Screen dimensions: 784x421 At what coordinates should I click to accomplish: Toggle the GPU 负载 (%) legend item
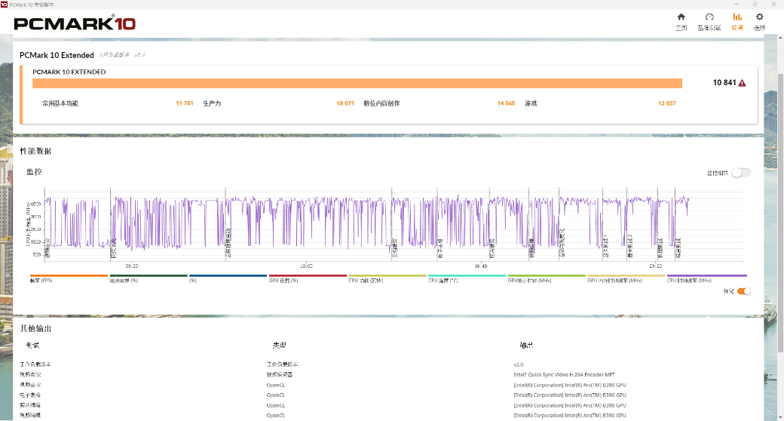(308, 278)
